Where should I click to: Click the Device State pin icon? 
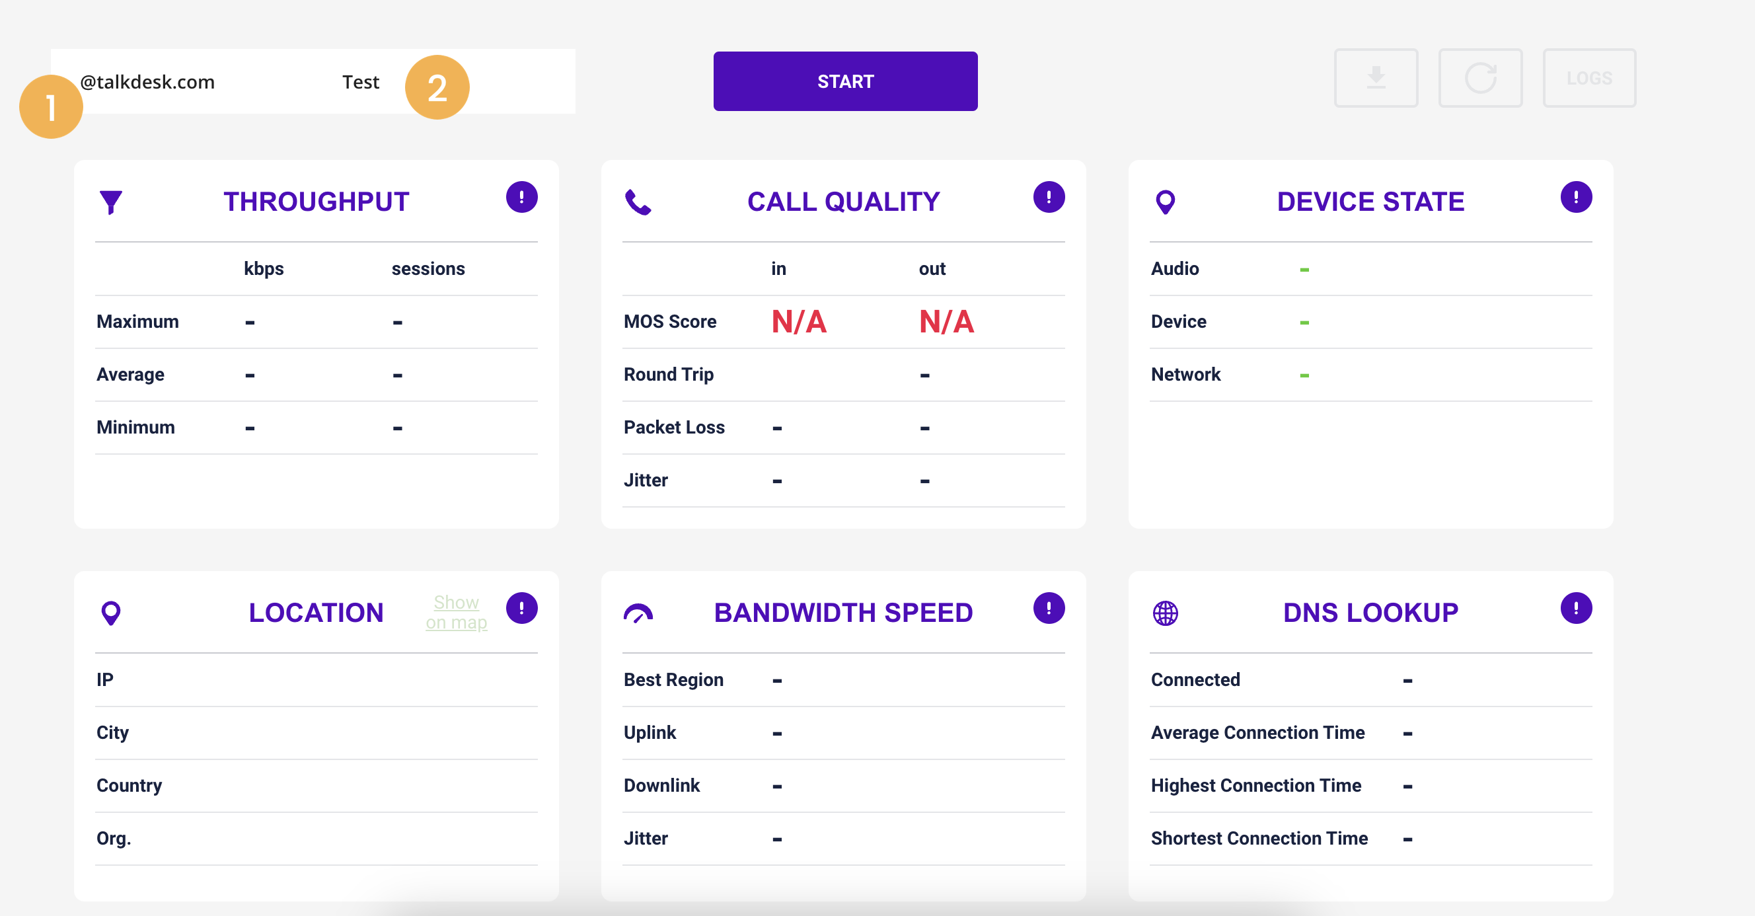(1165, 202)
